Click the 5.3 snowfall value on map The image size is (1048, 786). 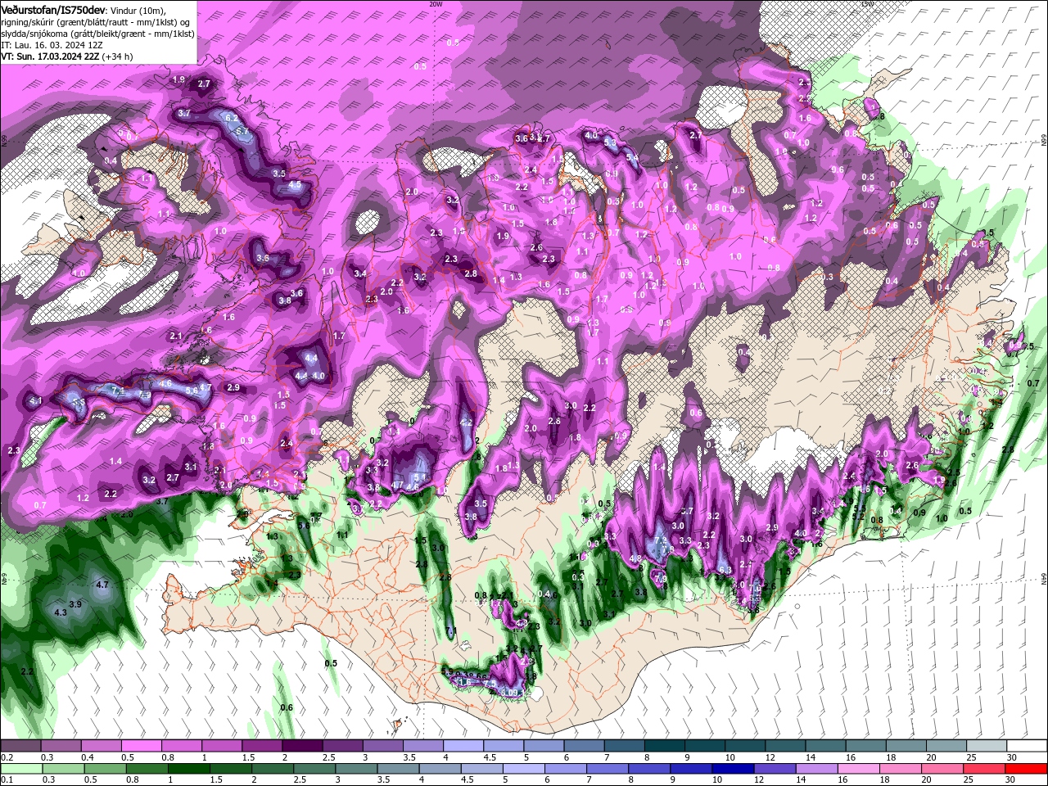(610, 142)
